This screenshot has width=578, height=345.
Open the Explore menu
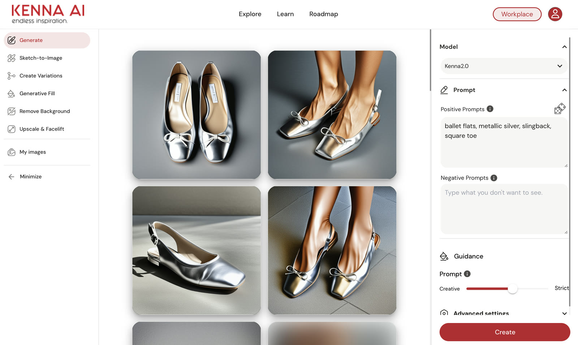(250, 14)
